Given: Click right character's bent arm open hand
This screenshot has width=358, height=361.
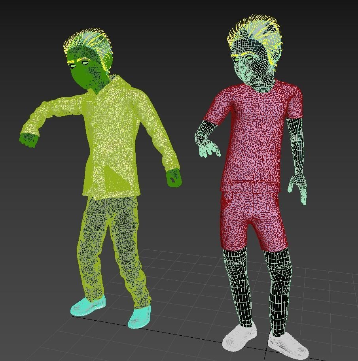Looking at the screenshot, I should point(209,148).
